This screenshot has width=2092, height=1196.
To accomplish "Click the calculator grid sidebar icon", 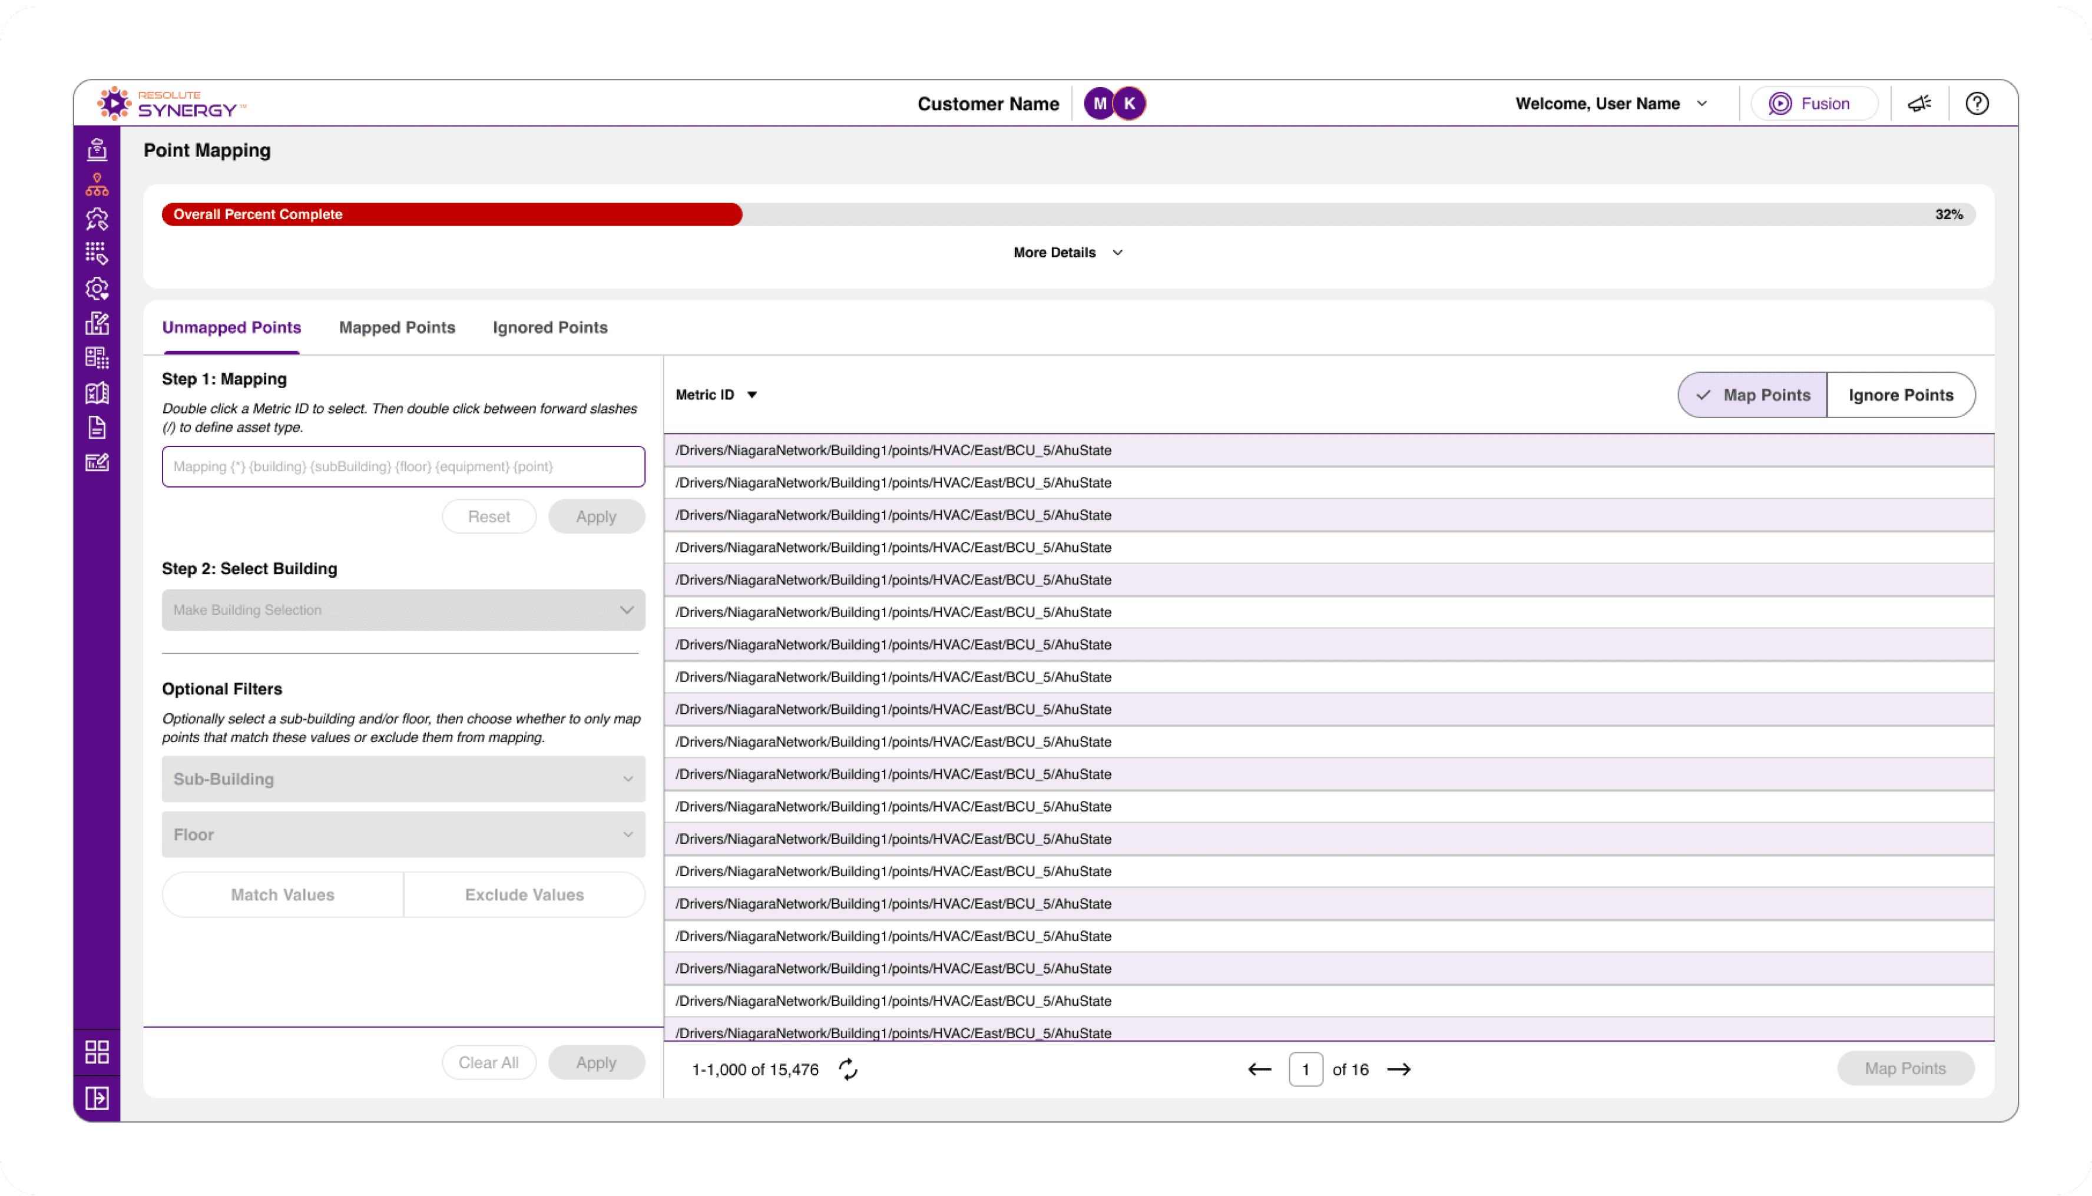I will 97,358.
